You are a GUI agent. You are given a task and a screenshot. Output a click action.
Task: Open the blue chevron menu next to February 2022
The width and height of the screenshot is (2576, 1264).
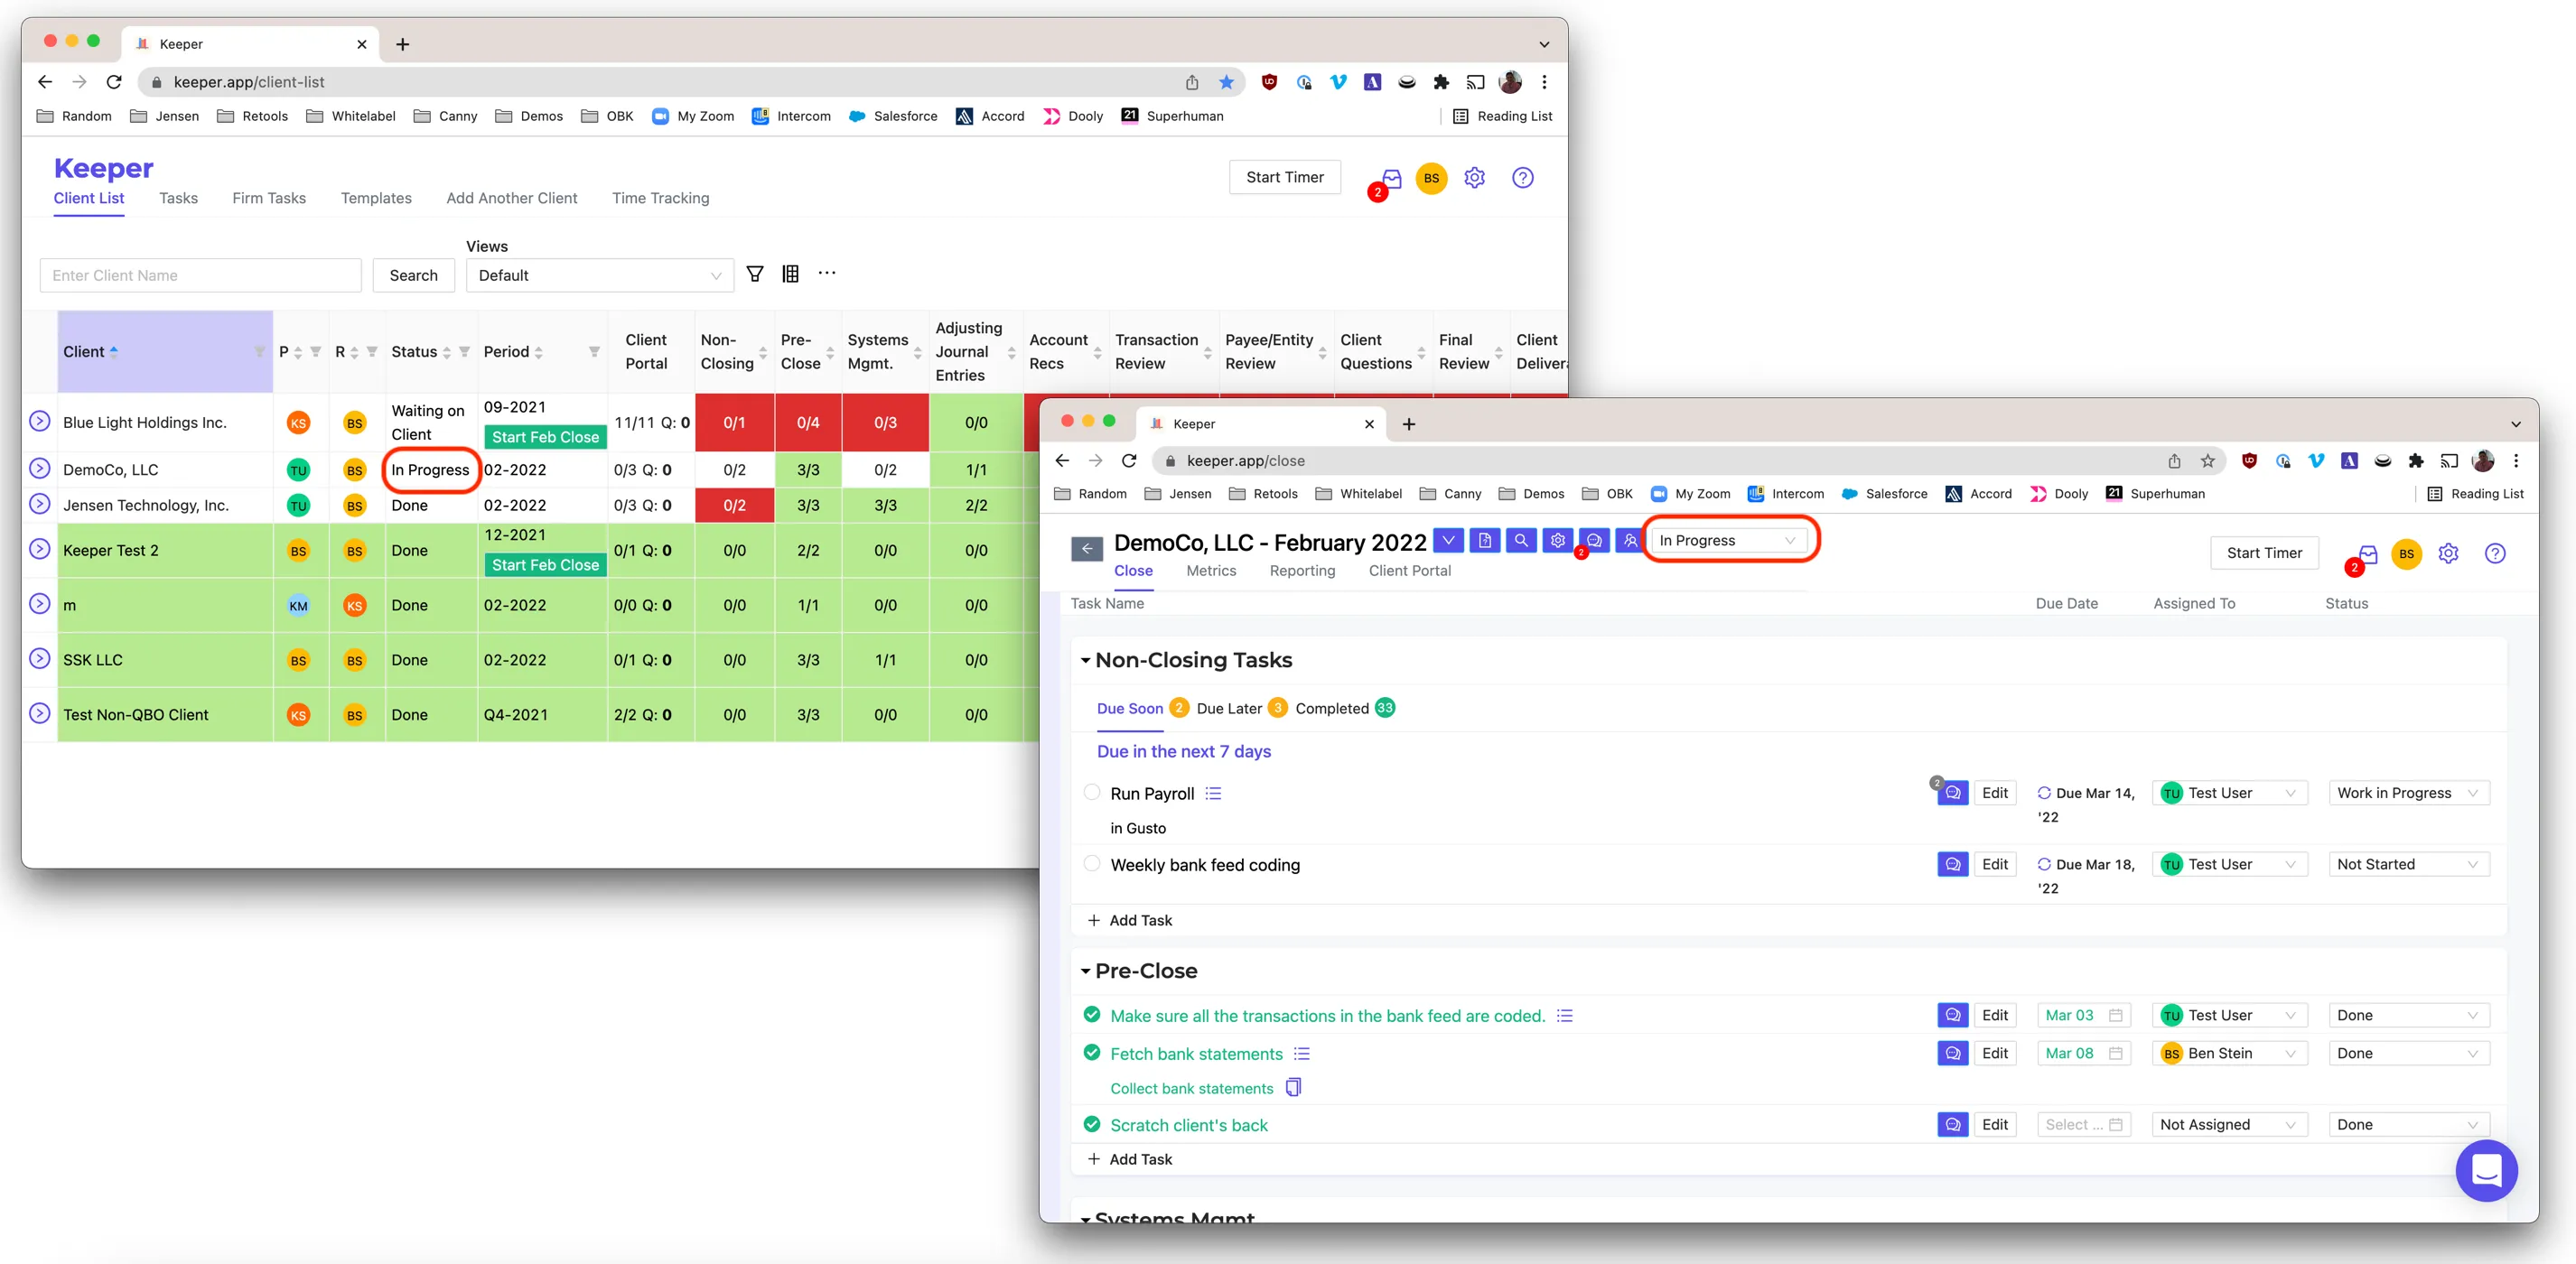(x=1448, y=540)
